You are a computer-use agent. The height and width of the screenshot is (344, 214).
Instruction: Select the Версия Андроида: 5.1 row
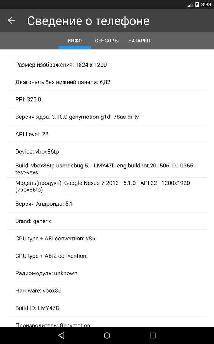107,204
